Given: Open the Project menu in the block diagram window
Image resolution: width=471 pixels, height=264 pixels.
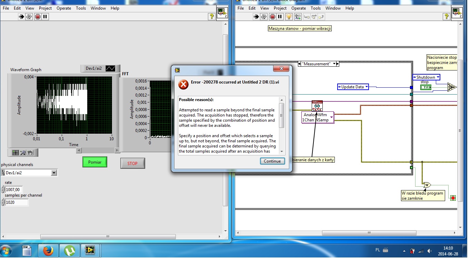Looking at the screenshot, I should (280, 8).
